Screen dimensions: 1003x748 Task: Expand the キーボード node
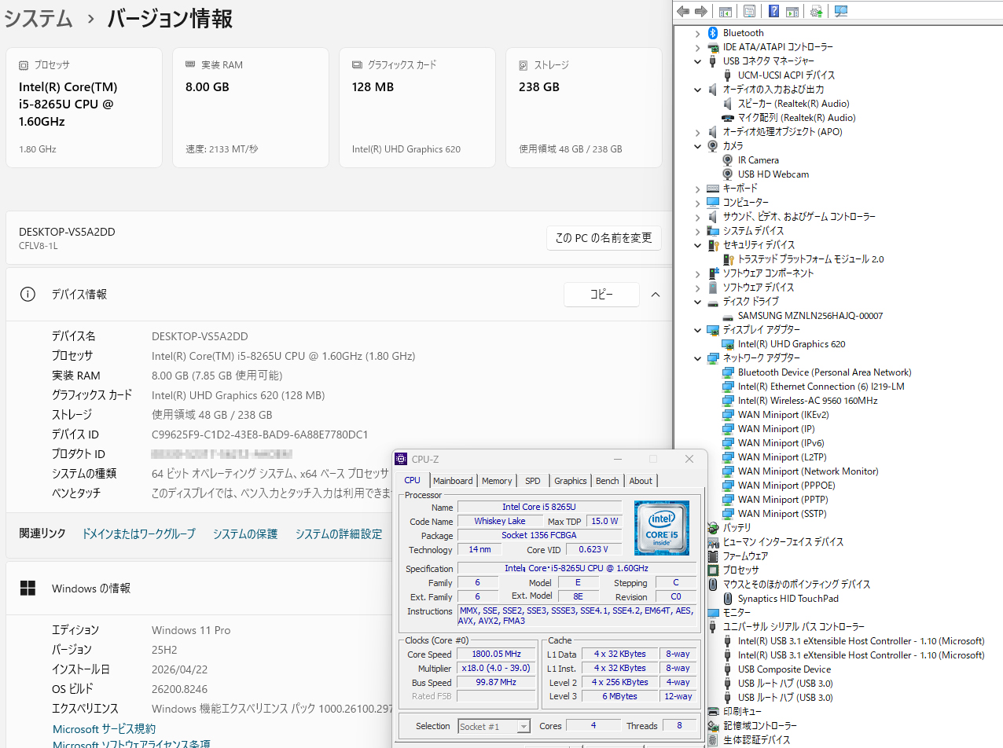point(697,189)
